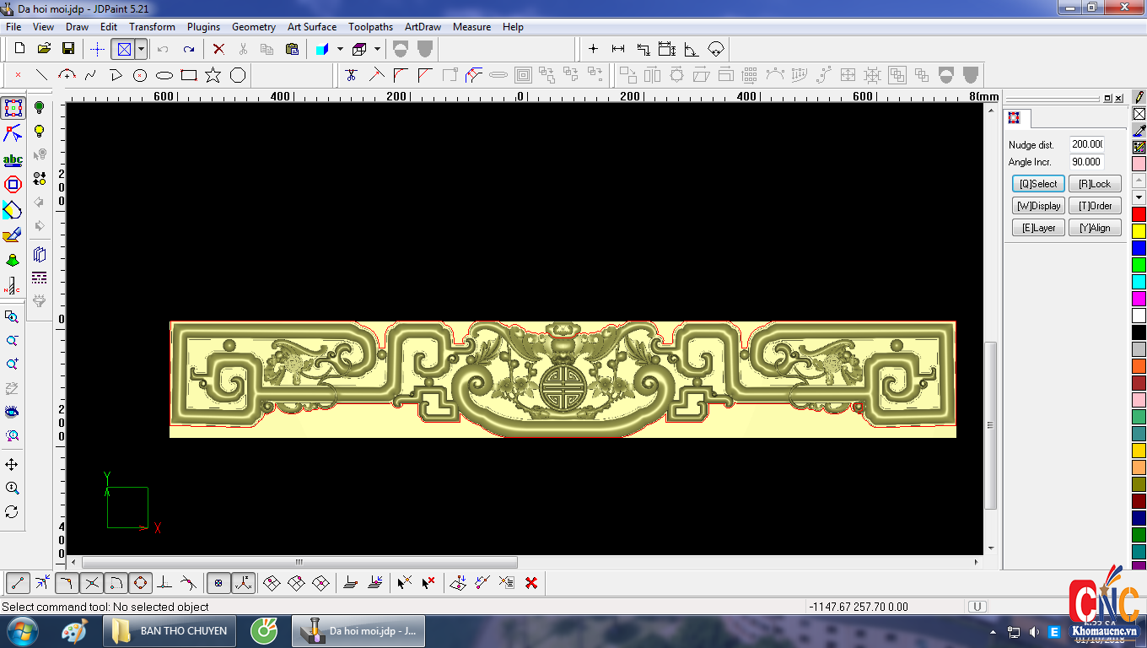This screenshot has width=1147, height=648.
Task: Toggle the quadrant point snap button
Action: pos(140,582)
